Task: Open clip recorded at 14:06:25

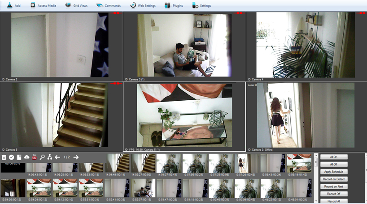Action: (x=65, y=168)
